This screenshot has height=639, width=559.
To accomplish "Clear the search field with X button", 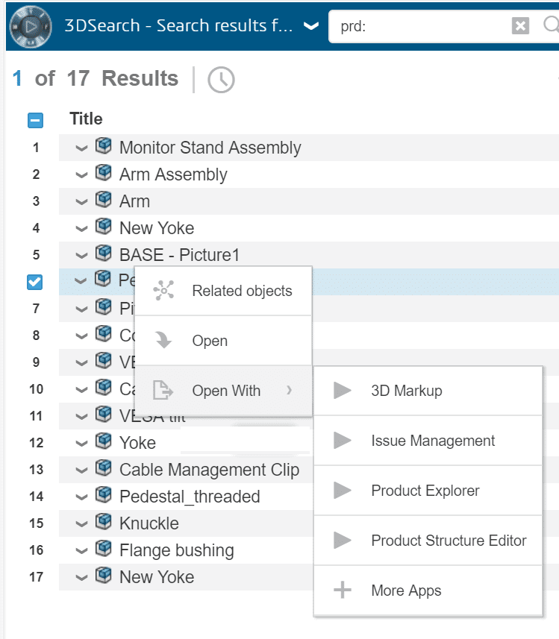I will [x=520, y=26].
